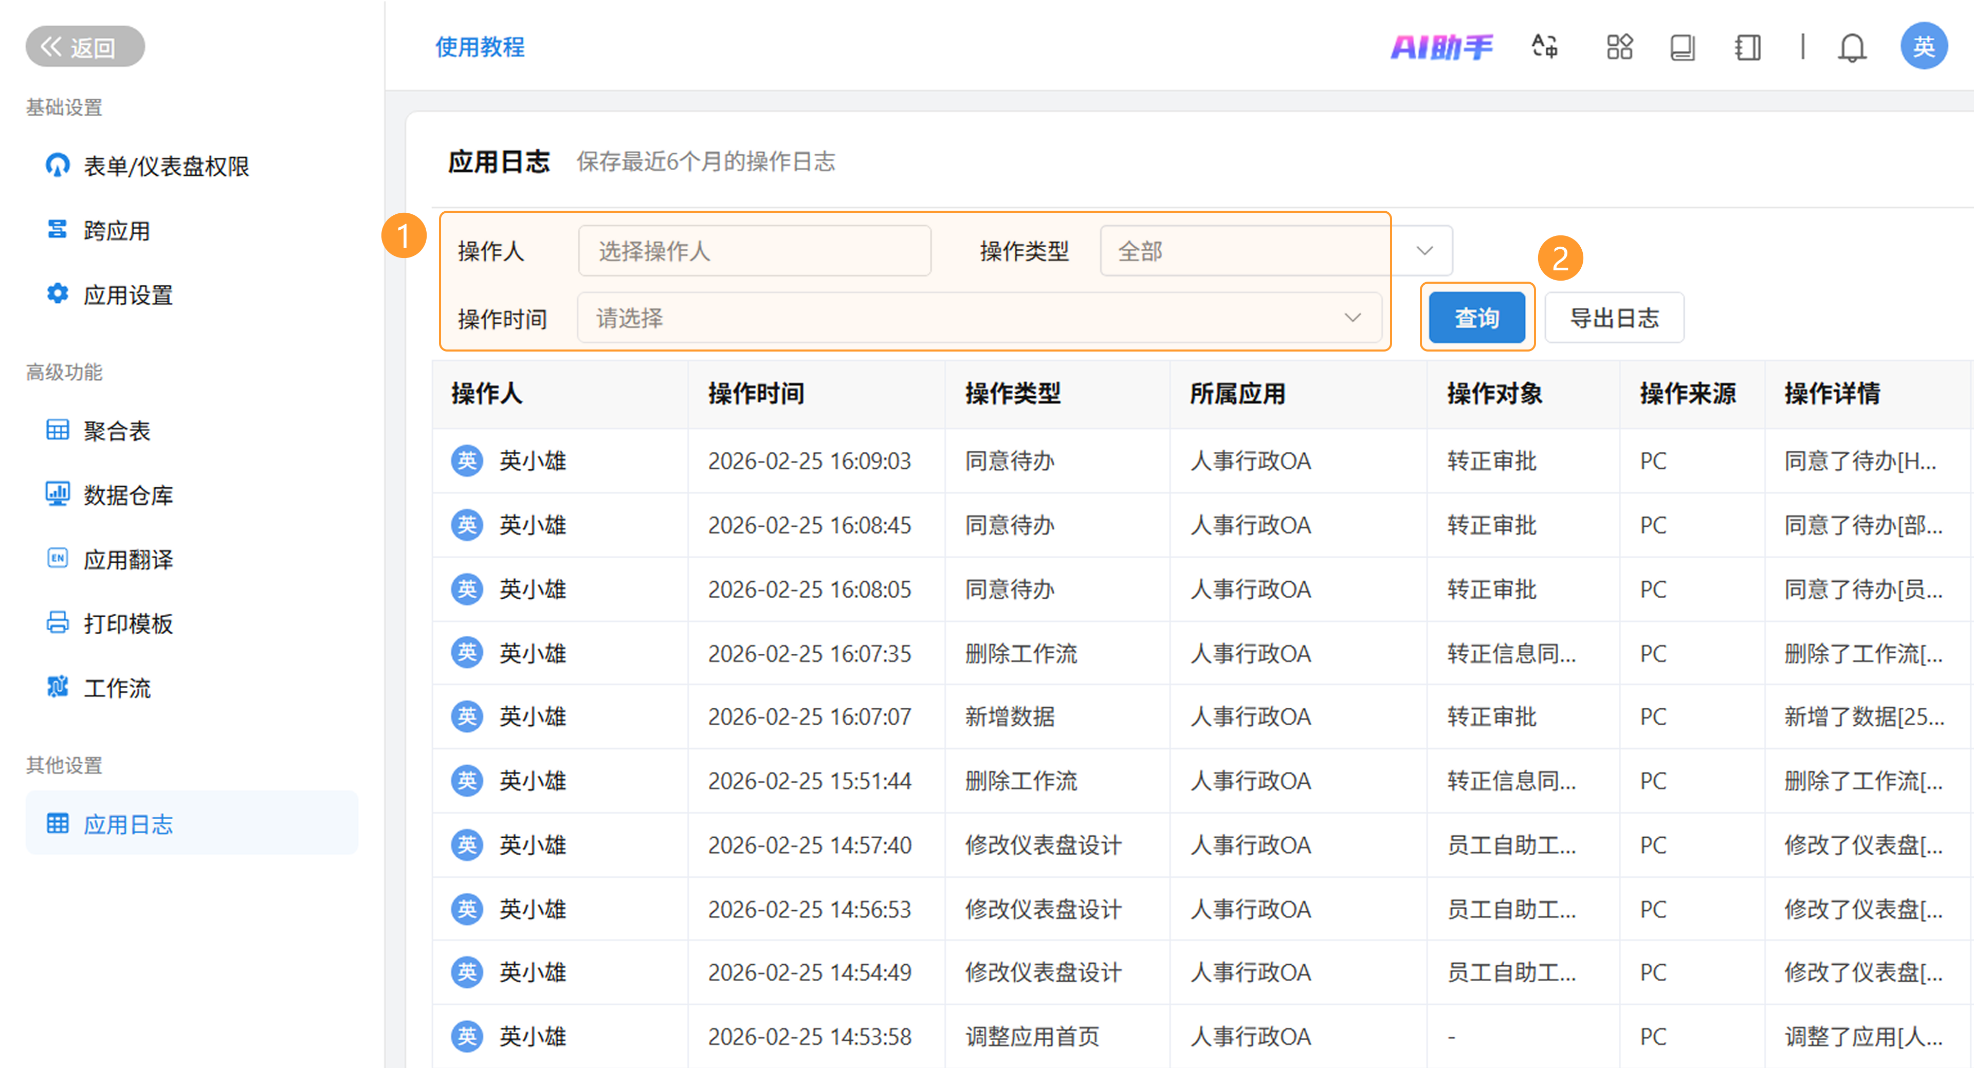
Task: Click the notification bell icon
Action: (x=1851, y=47)
